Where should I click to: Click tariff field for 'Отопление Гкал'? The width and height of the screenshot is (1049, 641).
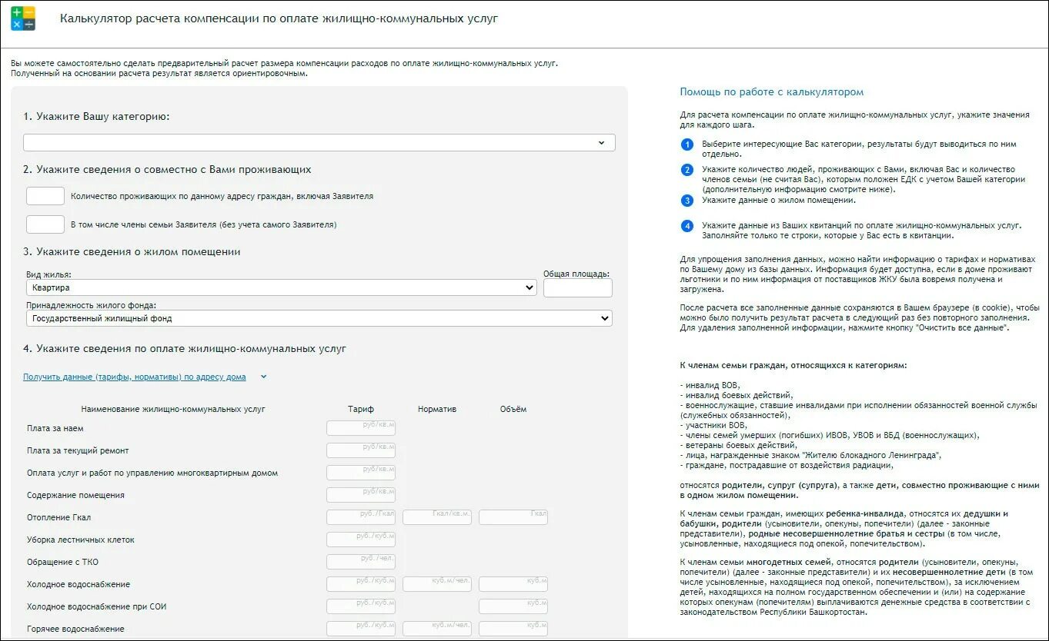(361, 517)
